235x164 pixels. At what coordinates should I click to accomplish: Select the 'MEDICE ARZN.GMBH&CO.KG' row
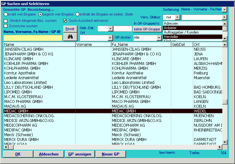(x=113, y=120)
